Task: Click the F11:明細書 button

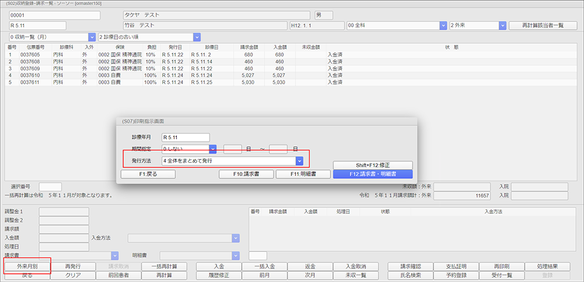Action: [300, 174]
